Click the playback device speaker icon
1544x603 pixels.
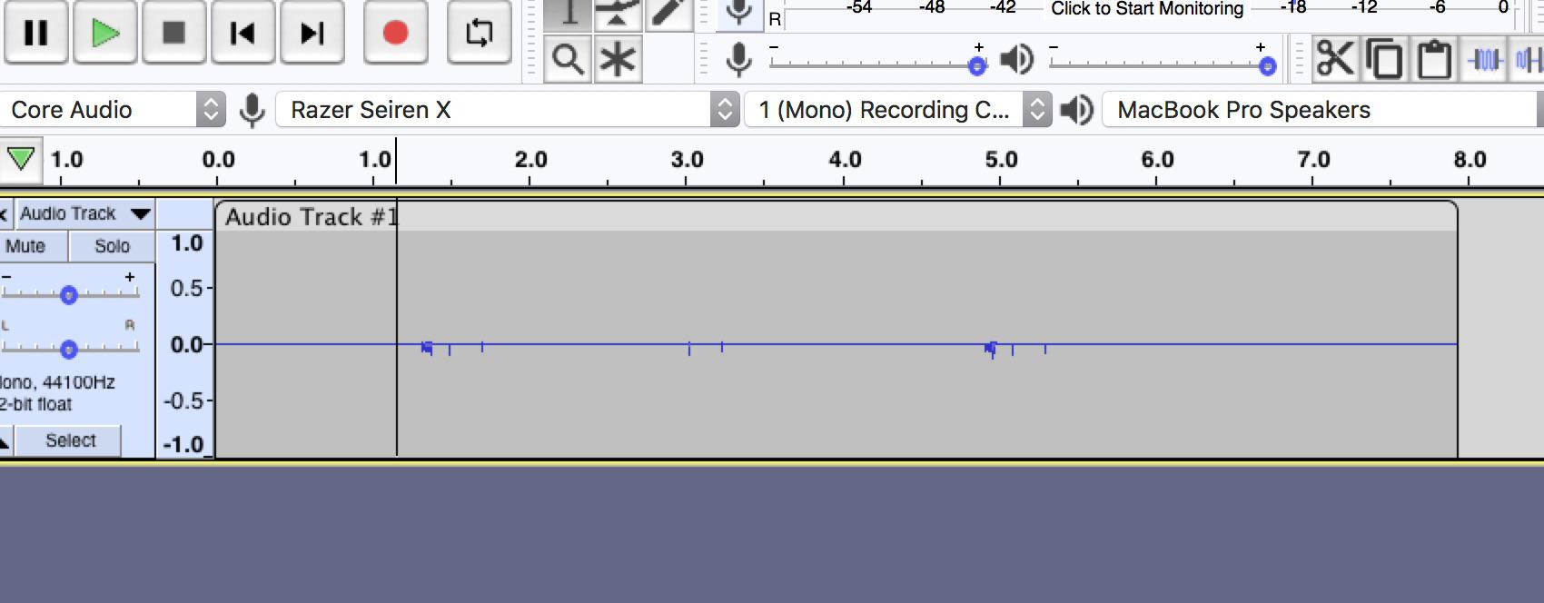click(1077, 110)
